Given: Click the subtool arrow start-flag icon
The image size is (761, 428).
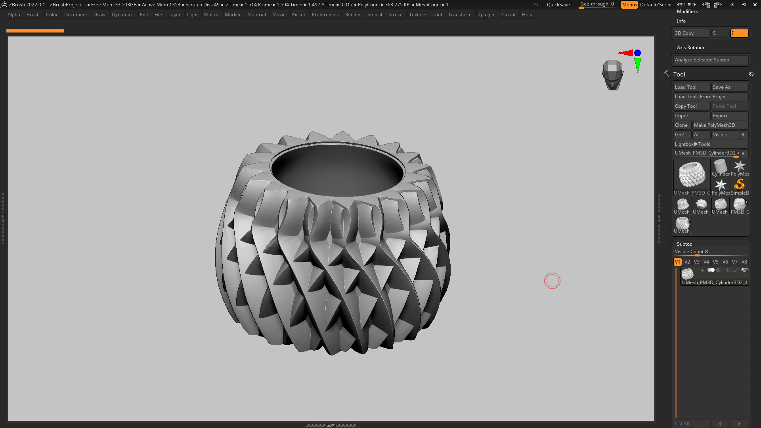Looking at the screenshot, I should click(703, 270).
